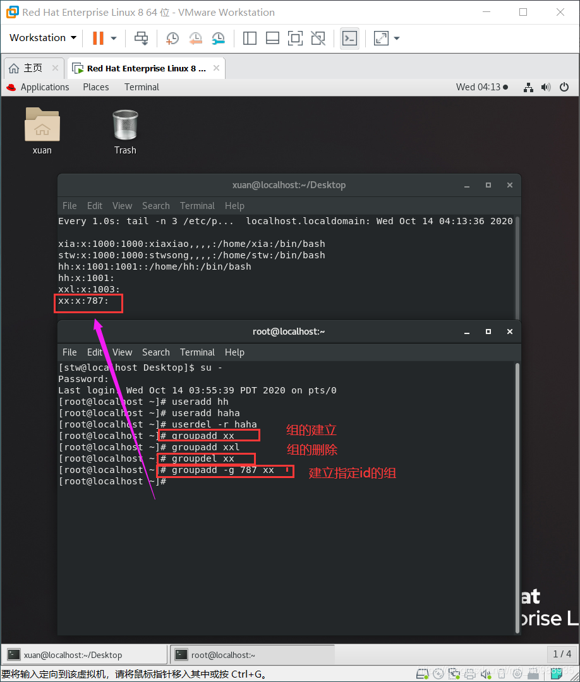The width and height of the screenshot is (580, 682).
Task: Open Edit menu in root terminal
Action: (94, 352)
